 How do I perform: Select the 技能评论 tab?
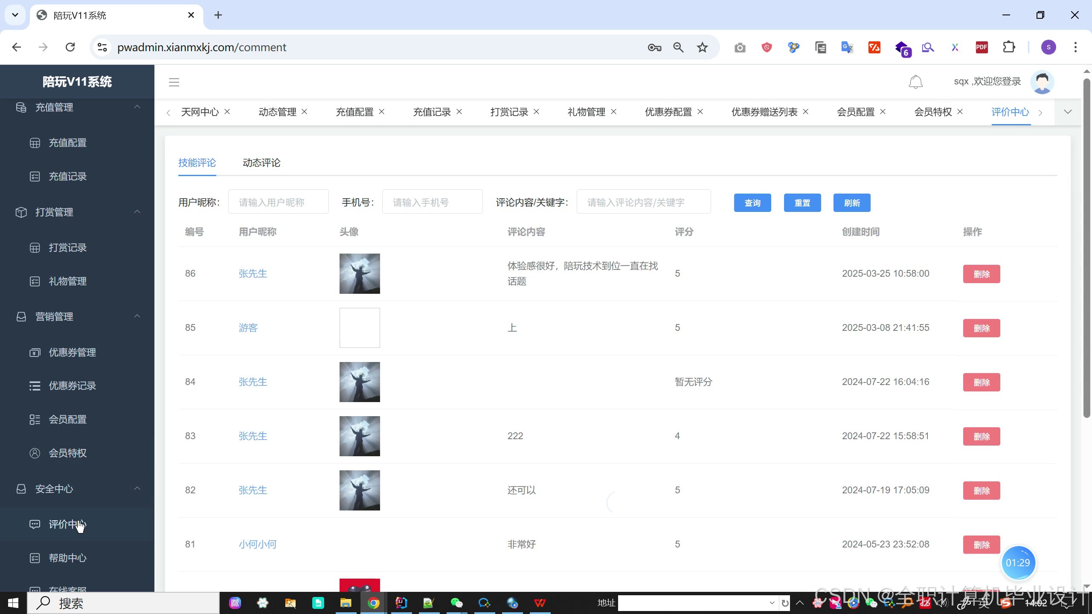pos(197,162)
